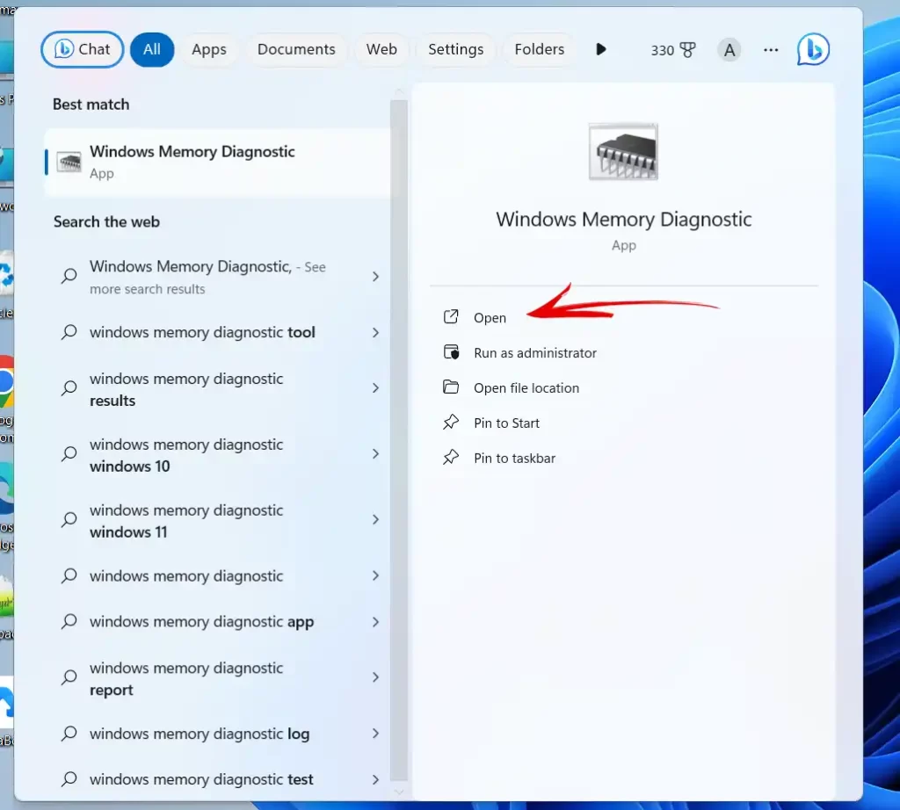Viewport: 900px width, 810px height.
Task: Open Windows Memory Diagnostic best match result
Action: pyautogui.click(x=218, y=162)
